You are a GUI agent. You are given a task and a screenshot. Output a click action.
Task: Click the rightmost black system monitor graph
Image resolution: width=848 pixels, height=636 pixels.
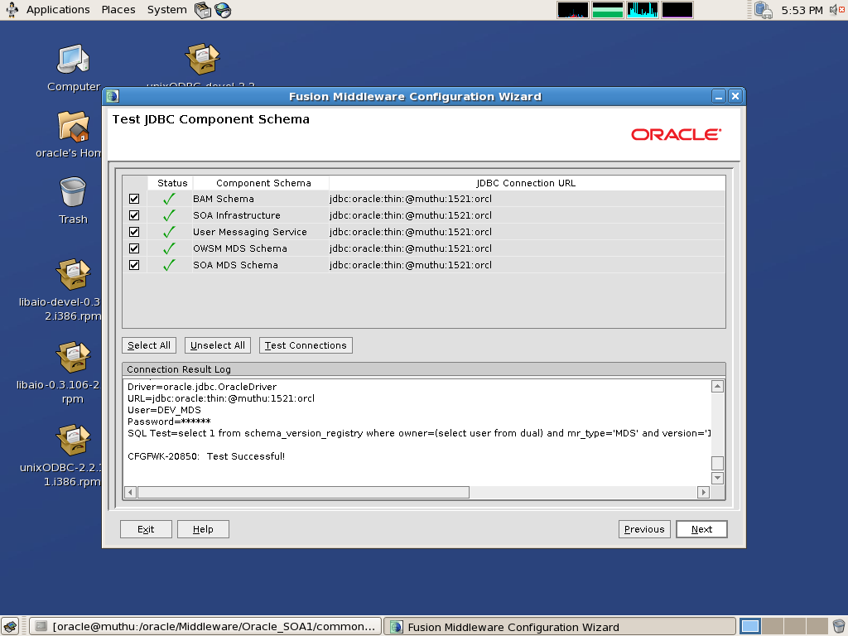pos(677,10)
